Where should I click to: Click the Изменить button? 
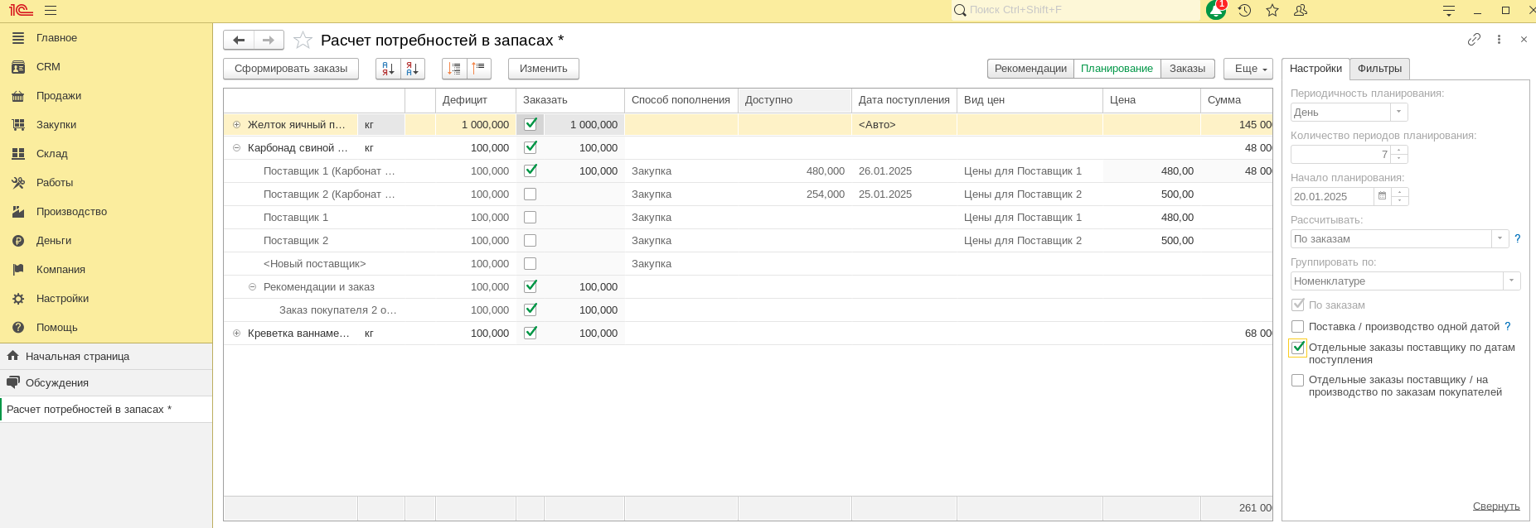coord(544,69)
